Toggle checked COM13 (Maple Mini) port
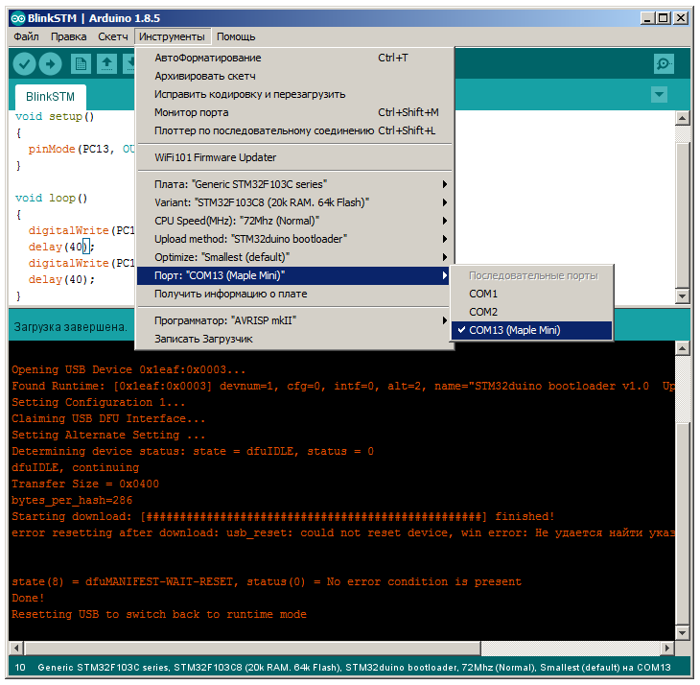 point(531,330)
